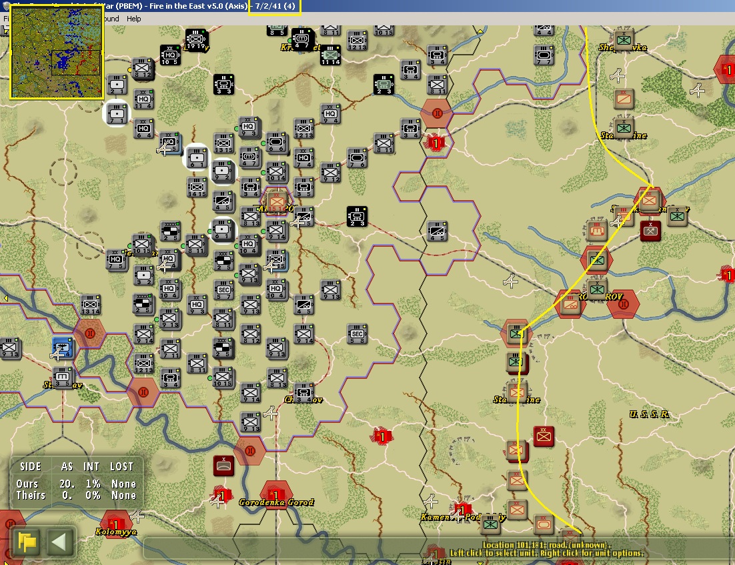
Task: Select highlighted artillery unit marked 7 1
Action: pyautogui.click(x=117, y=113)
